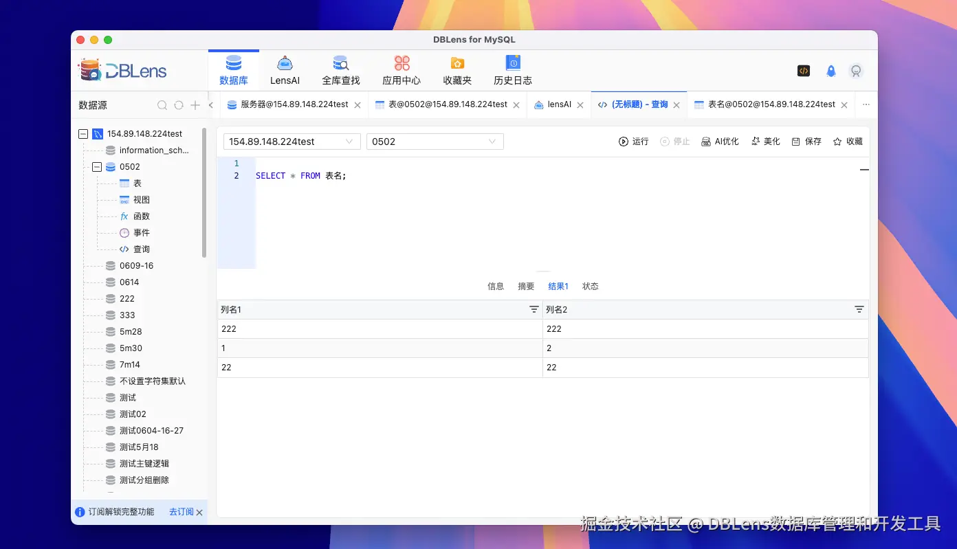Select 函数 node under 0502
Image resolution: width=957 pixels, height=549 pixels.
[135, 216]
